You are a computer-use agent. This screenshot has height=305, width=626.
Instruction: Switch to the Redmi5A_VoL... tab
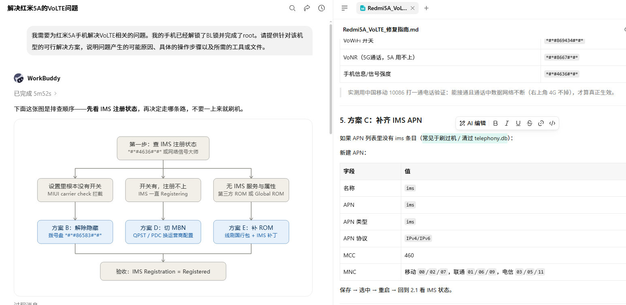(x=387, y=8)
